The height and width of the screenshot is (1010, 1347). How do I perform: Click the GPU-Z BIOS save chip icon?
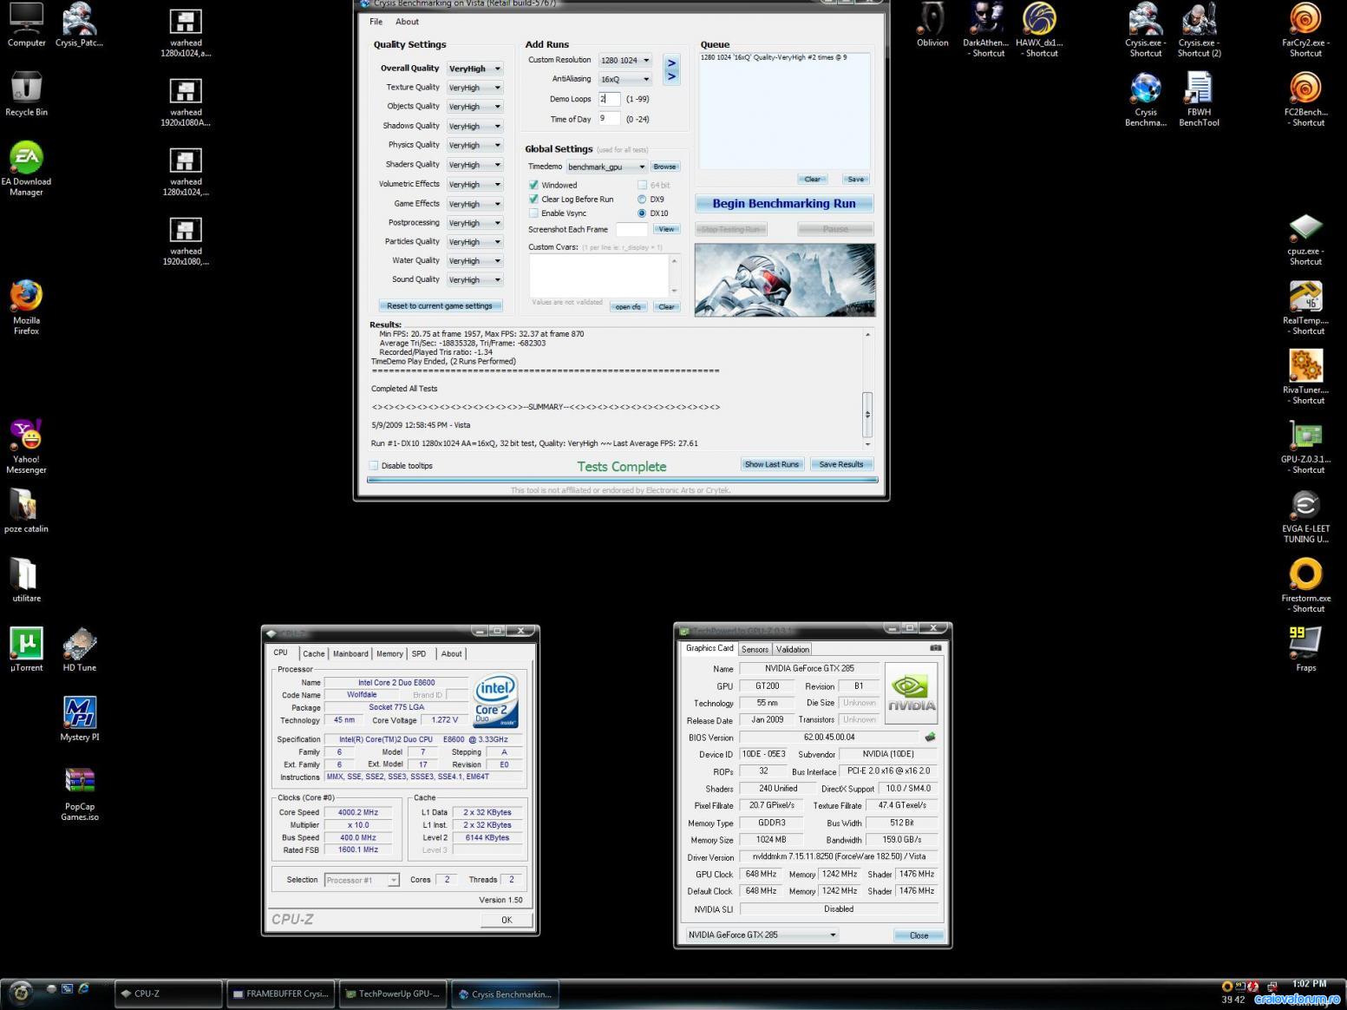pos(931,737)
